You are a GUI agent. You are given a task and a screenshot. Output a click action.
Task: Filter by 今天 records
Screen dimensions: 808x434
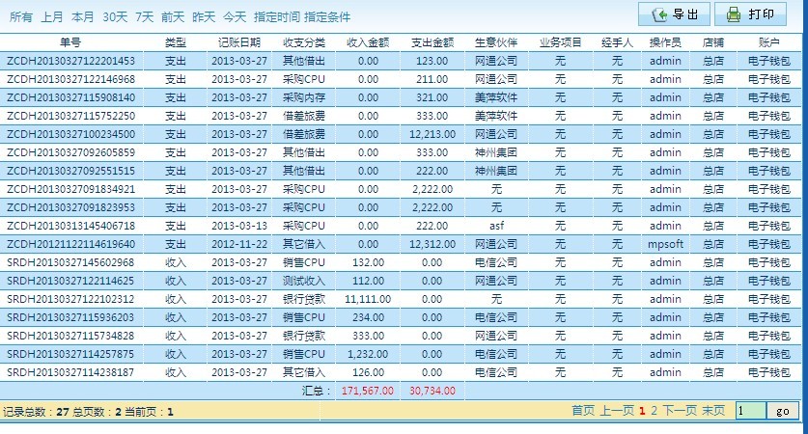tap(235, 17)
